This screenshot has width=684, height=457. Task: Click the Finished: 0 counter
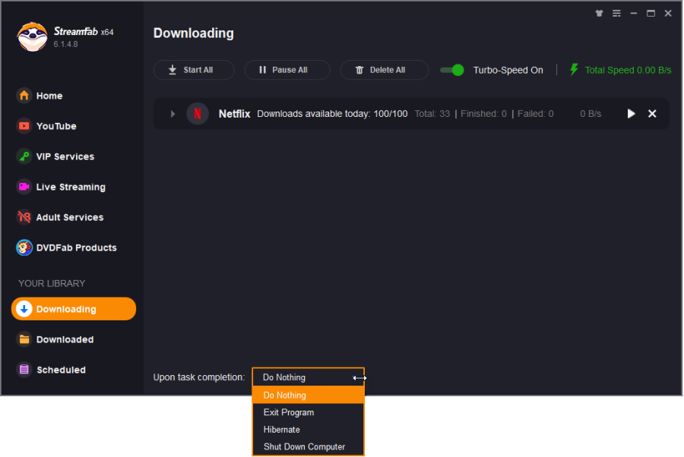pyautogui.click(x=484, y=114)
